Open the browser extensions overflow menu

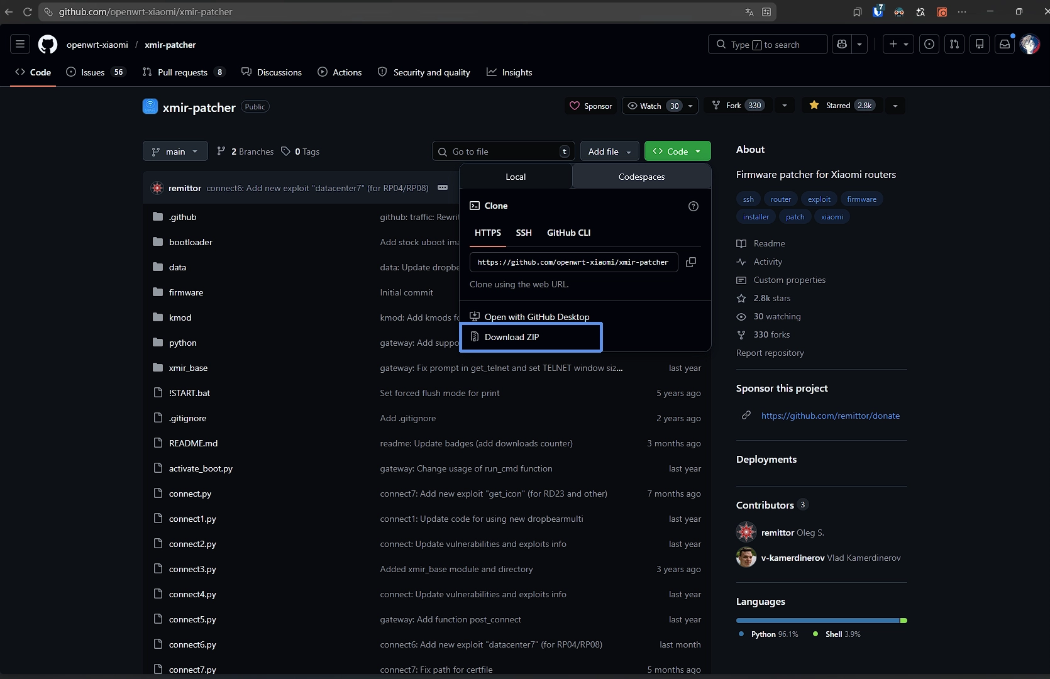962,11
